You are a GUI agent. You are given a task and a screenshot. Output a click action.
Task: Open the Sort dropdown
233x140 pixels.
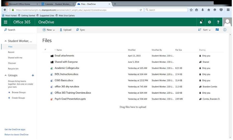[x=204, y=30]
